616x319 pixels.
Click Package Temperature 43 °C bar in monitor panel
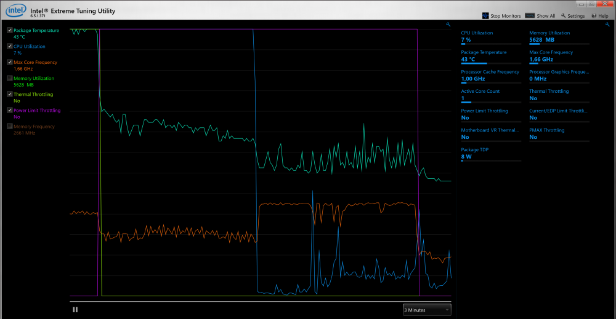tap(491, 63)
